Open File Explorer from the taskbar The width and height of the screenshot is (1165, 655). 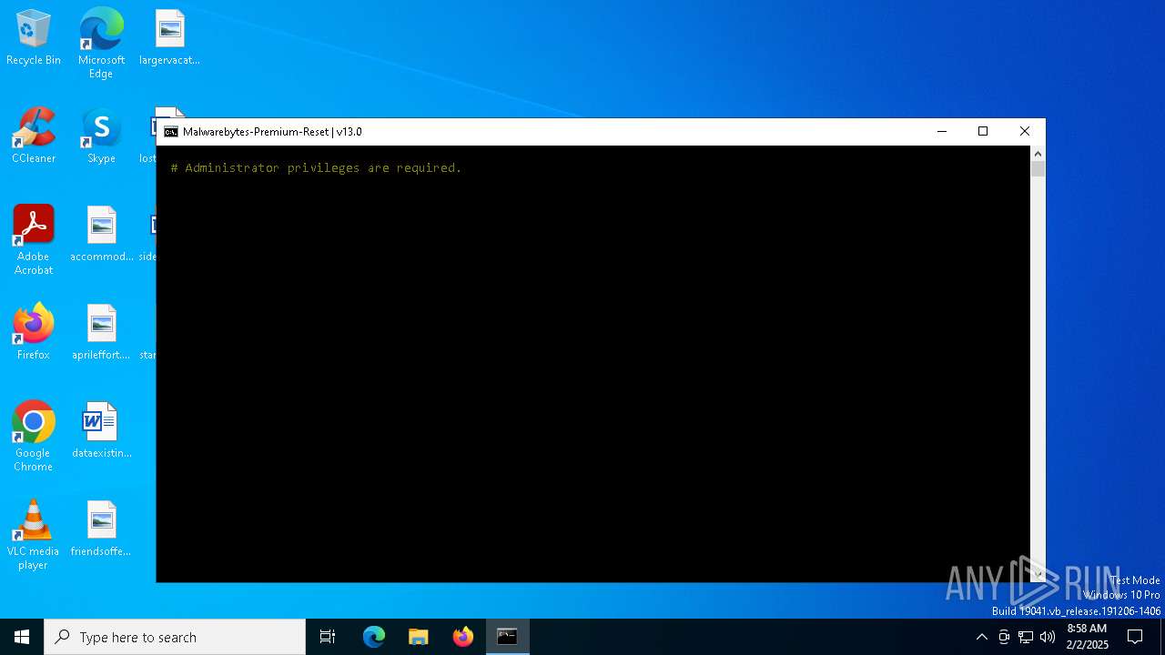(x=419, y=637)
